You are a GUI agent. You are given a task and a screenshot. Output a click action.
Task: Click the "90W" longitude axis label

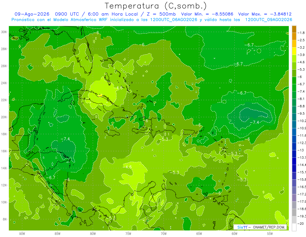click(22, 234)
